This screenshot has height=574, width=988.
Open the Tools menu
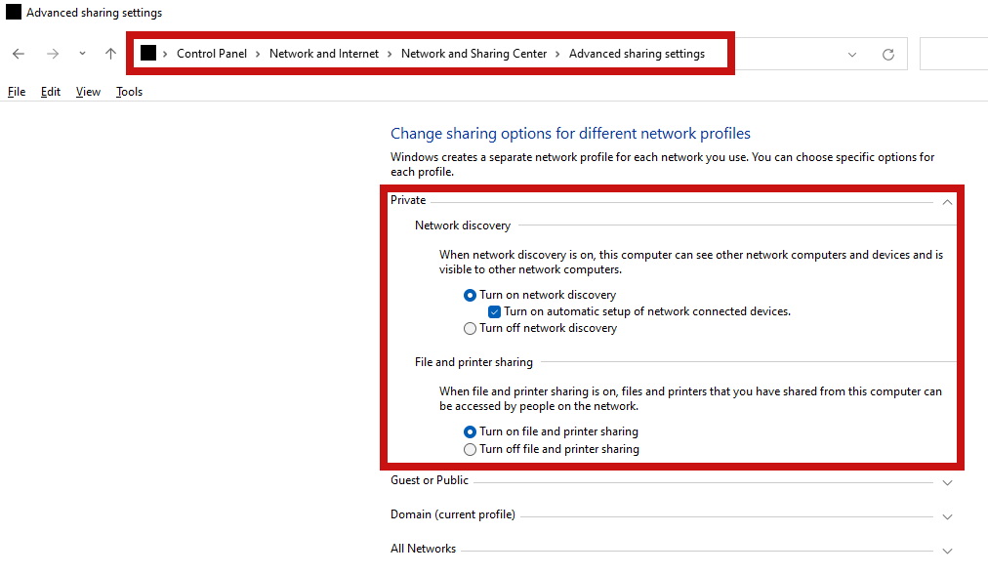(x=129, y=92)
